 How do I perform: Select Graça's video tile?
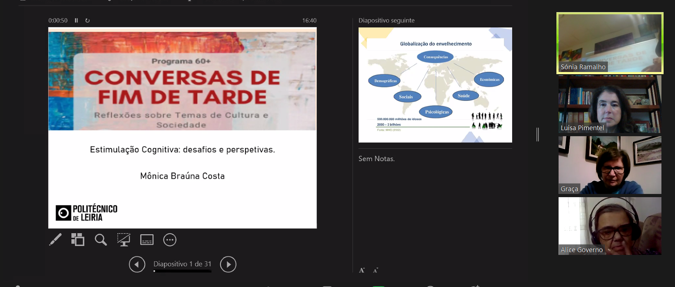click(x=610, y=165)
